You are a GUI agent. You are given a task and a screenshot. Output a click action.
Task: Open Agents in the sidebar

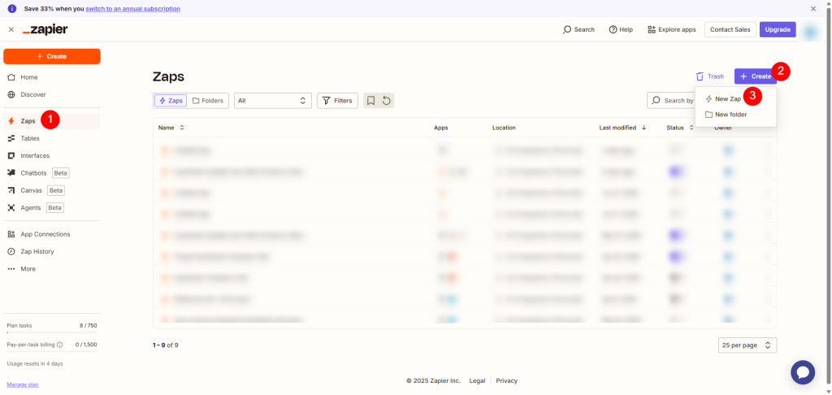(x=31, y=207)
